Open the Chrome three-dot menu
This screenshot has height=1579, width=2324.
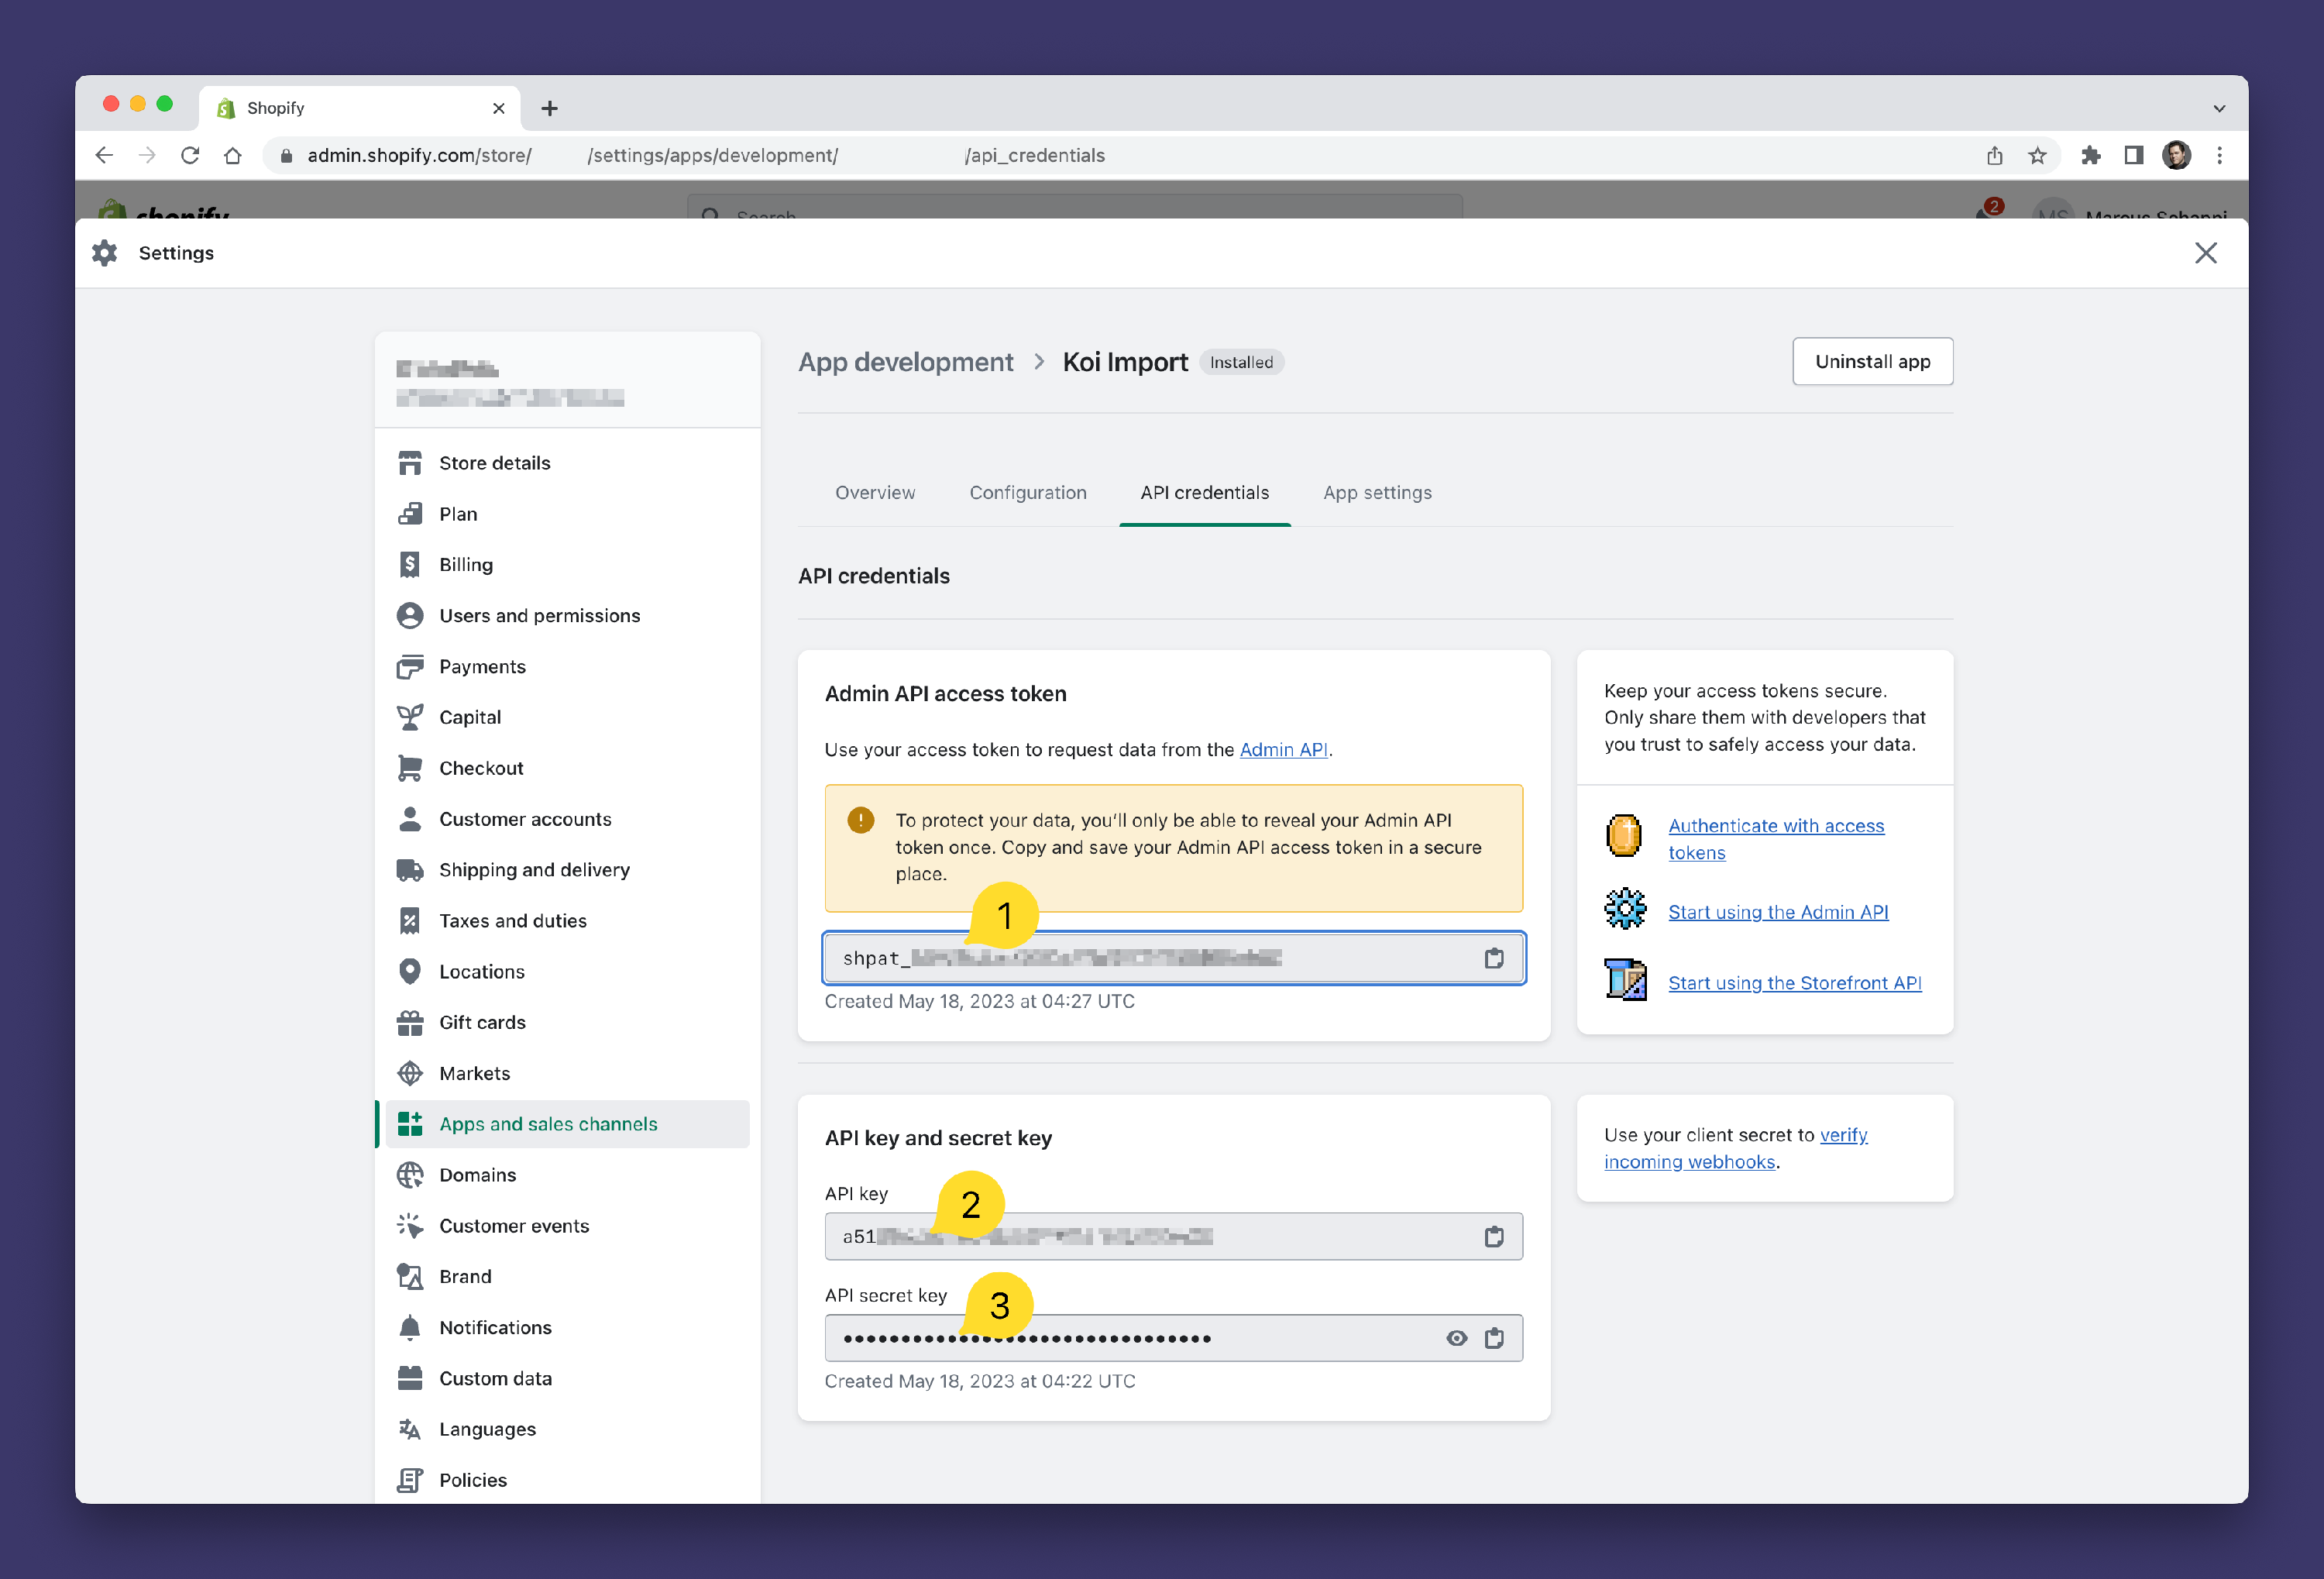click(x=2219, y=155)
